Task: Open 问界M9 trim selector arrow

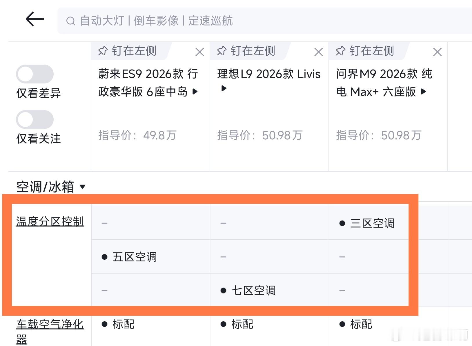Action: coord(424,92)
